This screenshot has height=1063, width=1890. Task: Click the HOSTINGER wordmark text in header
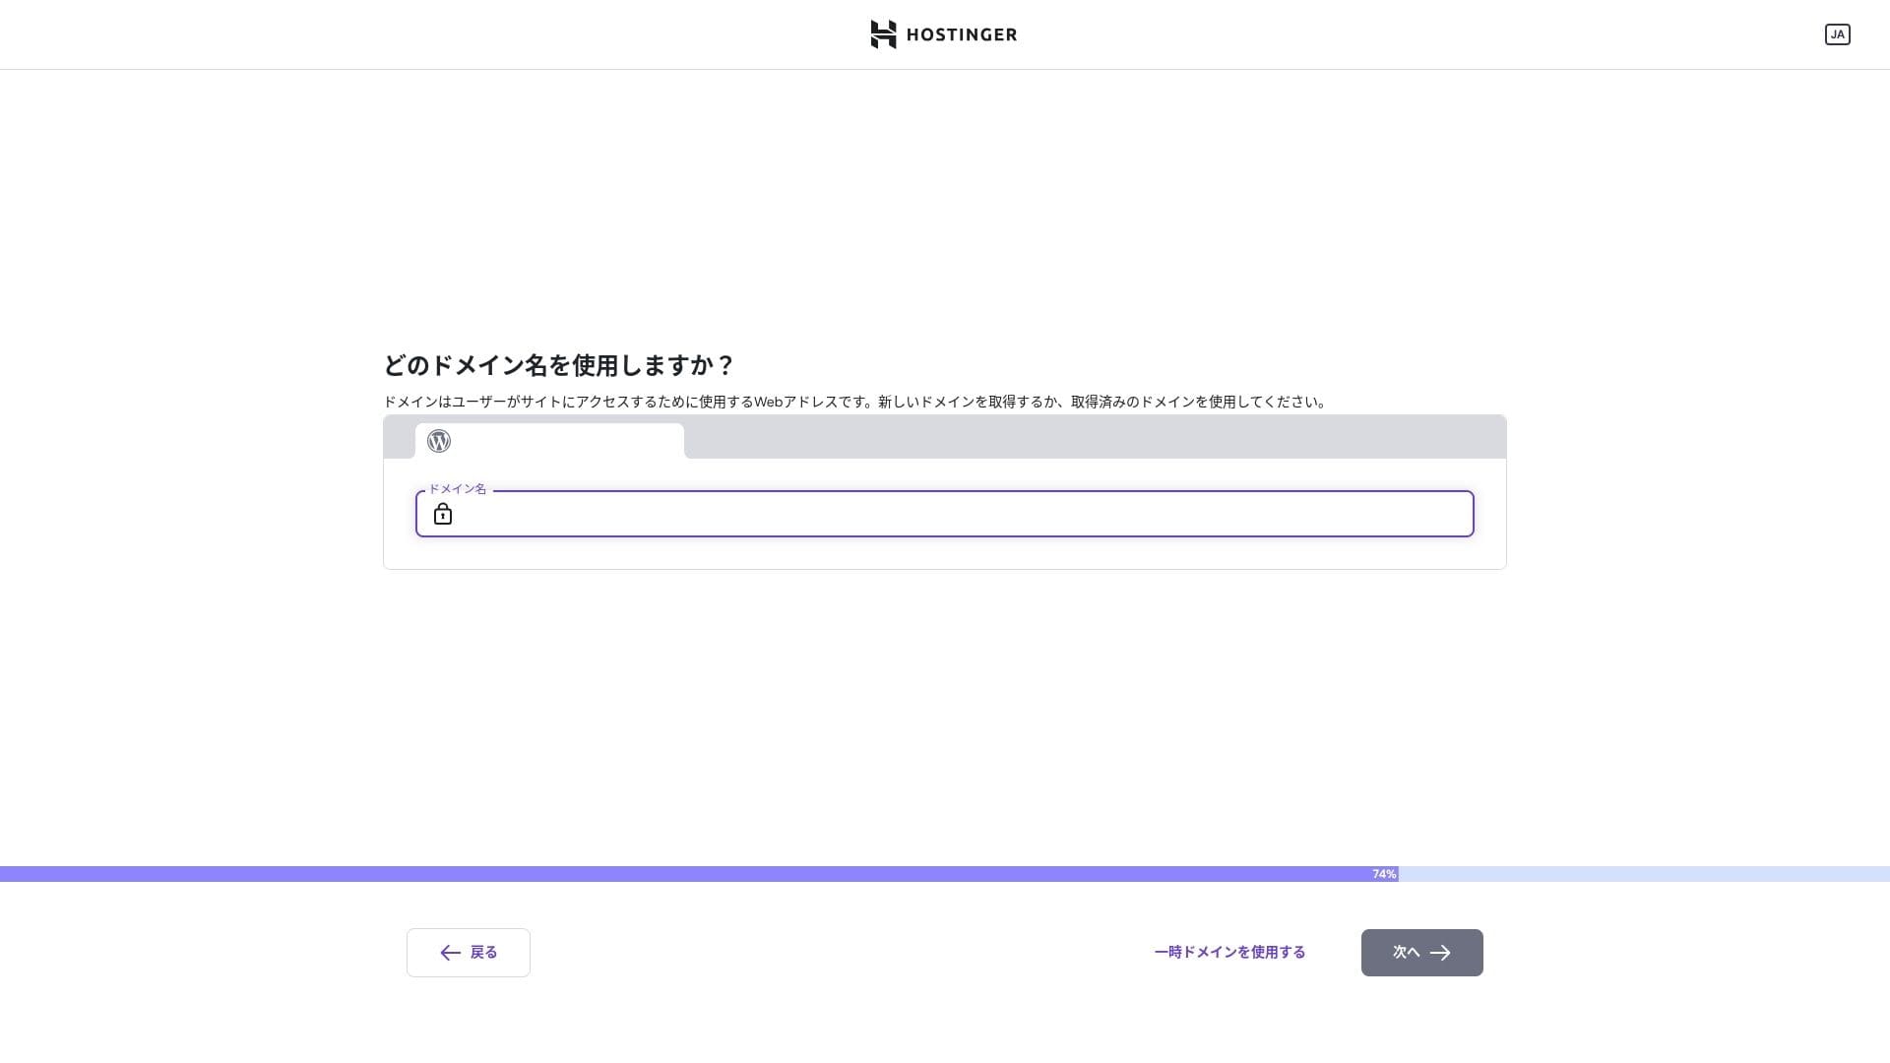(961, 34)
